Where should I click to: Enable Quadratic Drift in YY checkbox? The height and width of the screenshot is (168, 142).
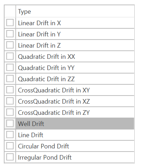click(10, 68)
